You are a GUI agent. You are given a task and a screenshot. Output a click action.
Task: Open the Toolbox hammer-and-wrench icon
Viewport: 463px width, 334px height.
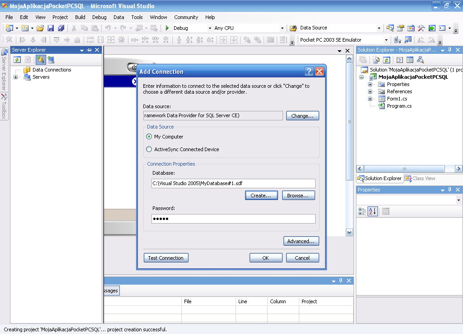[421, 28]
